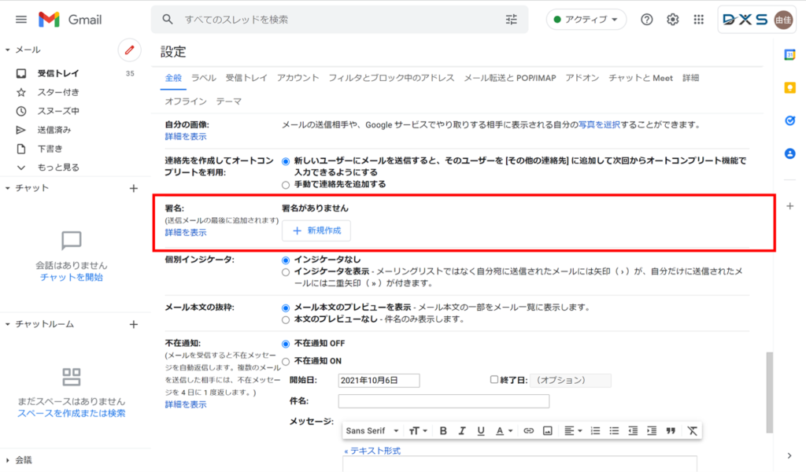The image size is (806, 472).
Task: Open Google Calendar side panel icon
Action: click(x=790, y=54)
